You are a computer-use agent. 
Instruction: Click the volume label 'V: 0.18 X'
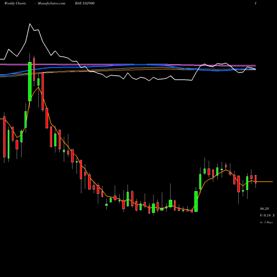tap(267, 216)
